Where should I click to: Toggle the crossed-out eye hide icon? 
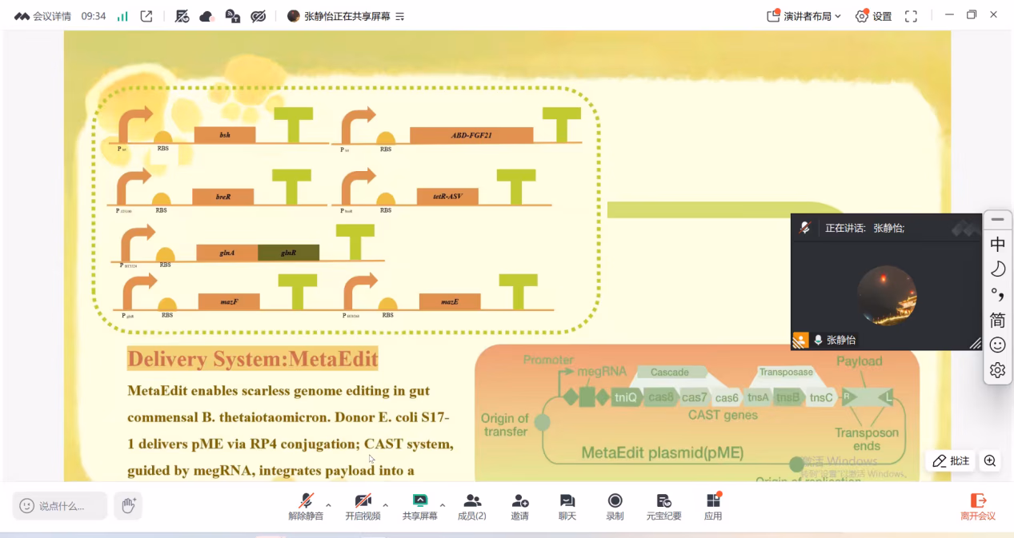pos(258,16)
